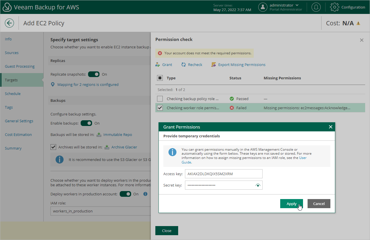370x240 pixels.
Task: Click the 'Missing permissions: ec2messages' cell
Action: (x=307, y=108)
